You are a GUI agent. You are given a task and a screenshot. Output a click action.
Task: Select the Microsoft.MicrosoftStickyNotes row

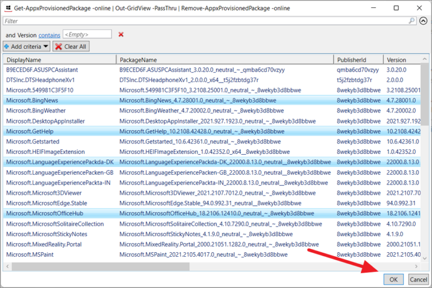(212, 234)
